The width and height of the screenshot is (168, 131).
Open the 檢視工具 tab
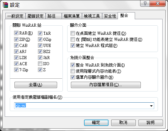click(92, 16)
